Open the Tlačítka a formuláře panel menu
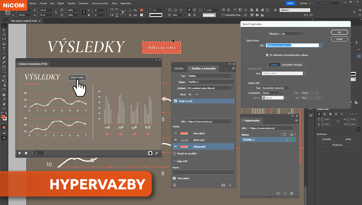The width and height of the screenshot is (362, 205). [233, 69]
